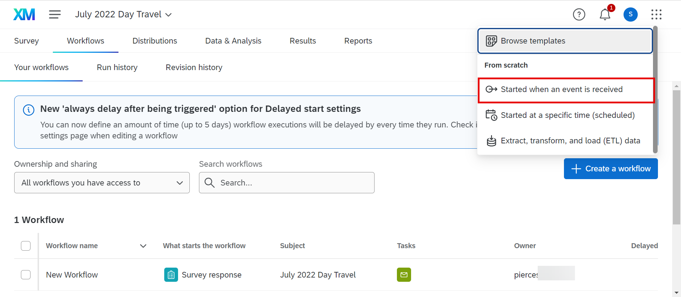681x297 pixels.
Task: Click the page vertical scrollbar thumb
Action: click(676, 156)
